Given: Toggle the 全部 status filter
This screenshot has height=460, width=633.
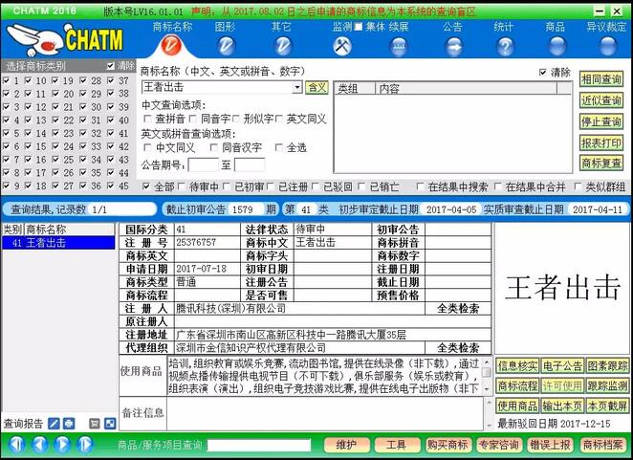Looking at the screenshot, I should click(x=146, y=186).
